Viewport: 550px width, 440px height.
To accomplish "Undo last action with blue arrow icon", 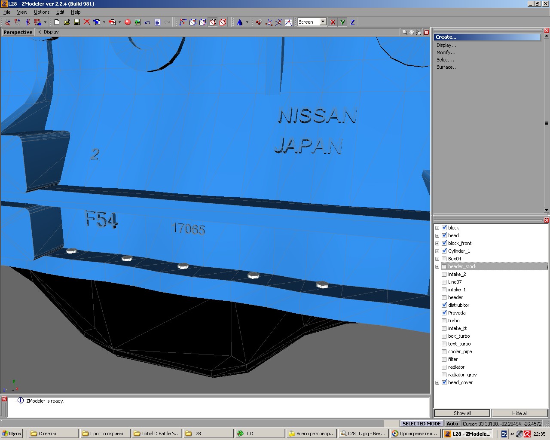I will coord(147,22).
